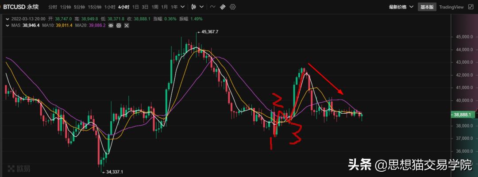Open chart settings gear in top toolbar
Image resolution: width=478 pixels, height=177 pixels.
[x=233, y=7]
